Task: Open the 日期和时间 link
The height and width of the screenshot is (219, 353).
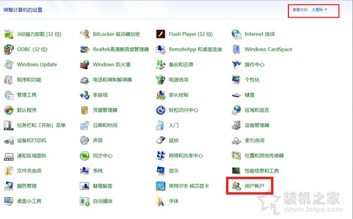Action: 105,125
